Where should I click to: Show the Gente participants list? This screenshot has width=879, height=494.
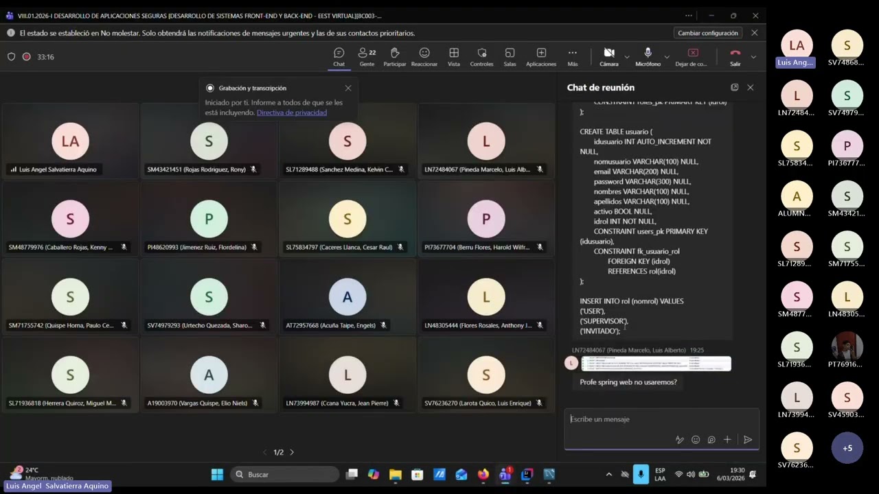[x=367, y=57]
